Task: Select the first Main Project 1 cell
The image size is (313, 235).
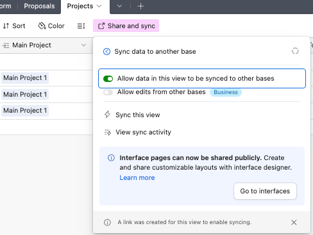Action: 25,78
